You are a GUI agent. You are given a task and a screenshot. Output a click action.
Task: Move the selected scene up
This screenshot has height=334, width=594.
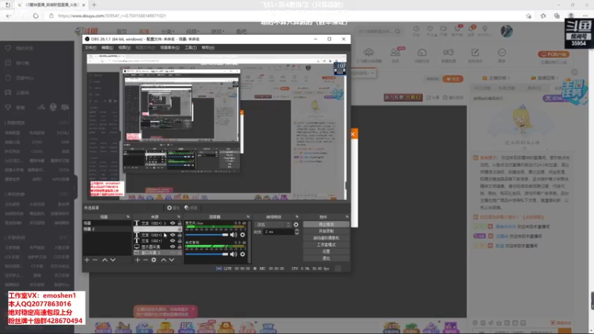(105, 260)
